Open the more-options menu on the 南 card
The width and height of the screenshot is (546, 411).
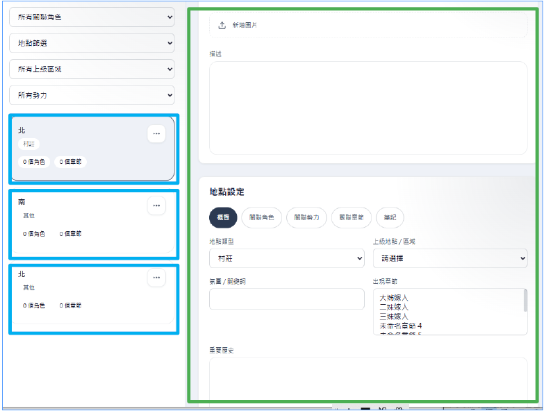tap(156, 205)
